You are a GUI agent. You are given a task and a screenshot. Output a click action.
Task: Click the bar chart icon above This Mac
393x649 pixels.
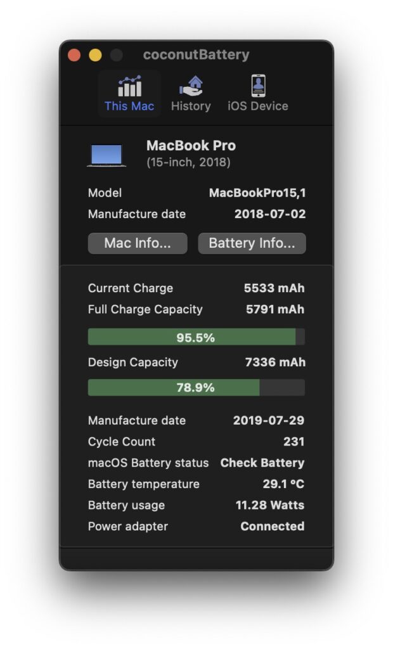(129, 84)
